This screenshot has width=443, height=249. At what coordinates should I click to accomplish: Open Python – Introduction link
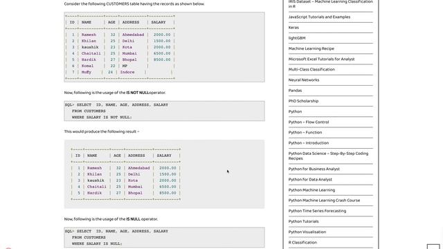[x=309, y=143]
